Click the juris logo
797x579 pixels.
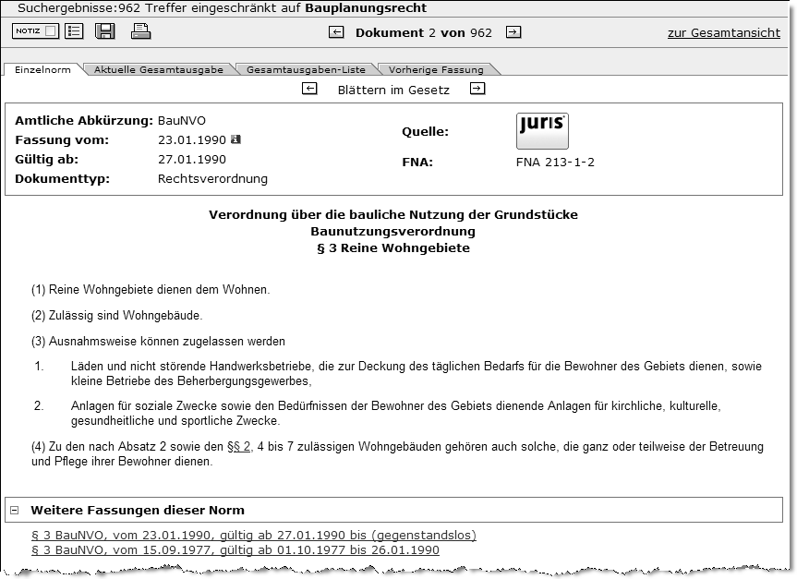coord(542,130)
